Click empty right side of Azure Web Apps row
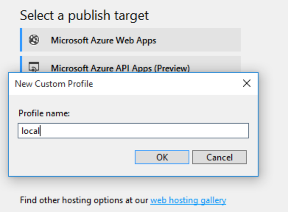Image resolution: width=288 pixels, height=212 pixels. 199,40
